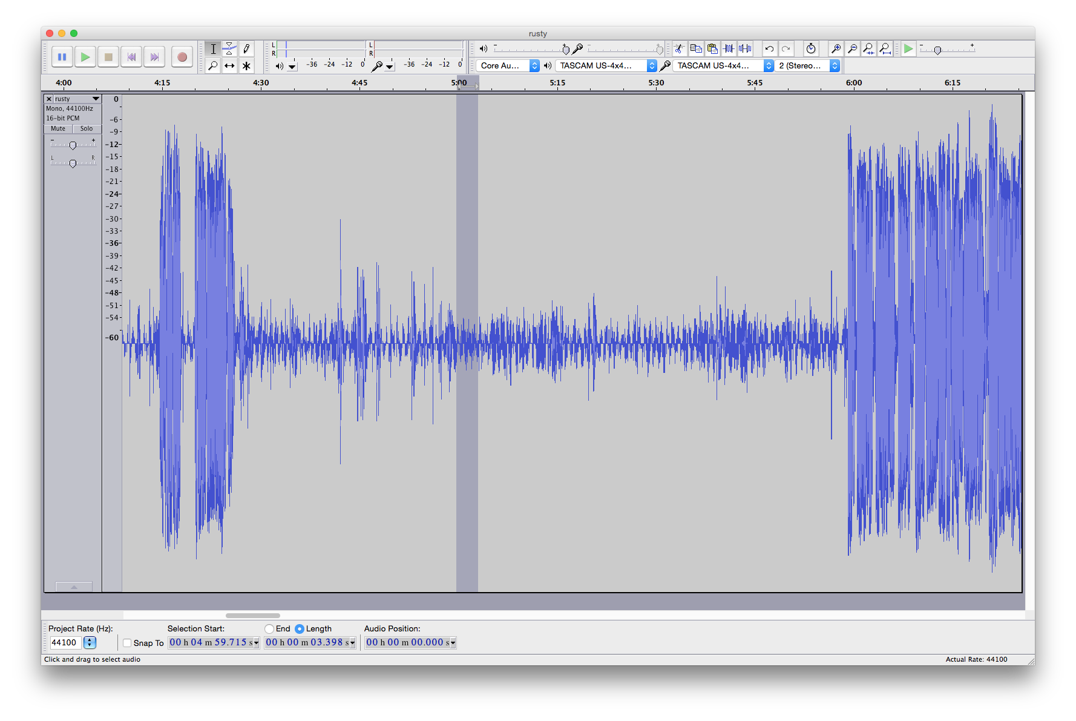Open Selection Start time format dropdown
The width and height of the screenshot is (1076, 721).
257,643
